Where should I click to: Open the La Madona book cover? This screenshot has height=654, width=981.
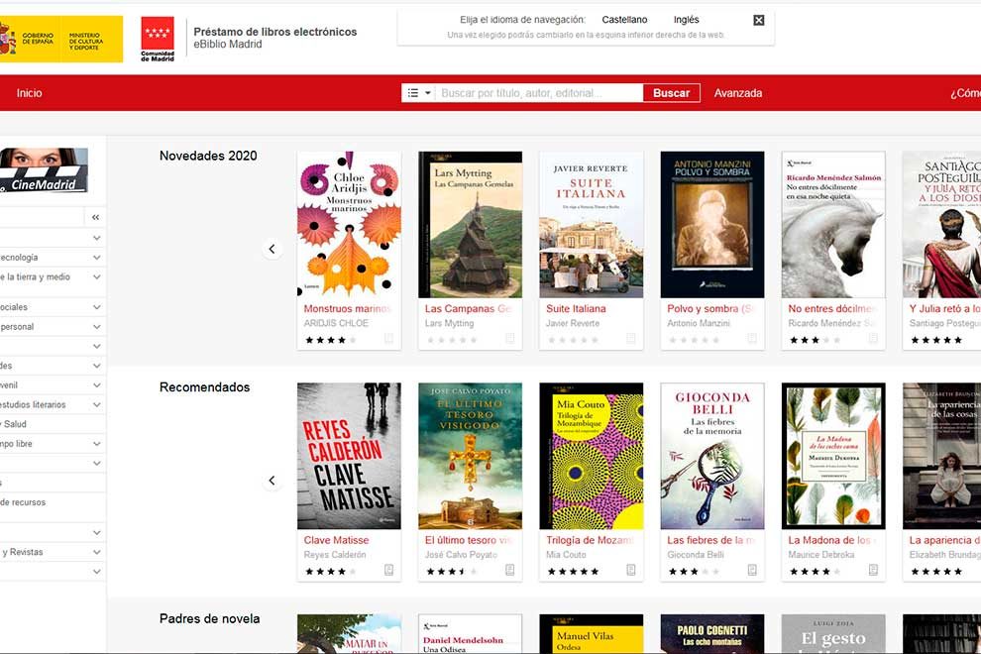pyautogui.click(x=833, y=456)
